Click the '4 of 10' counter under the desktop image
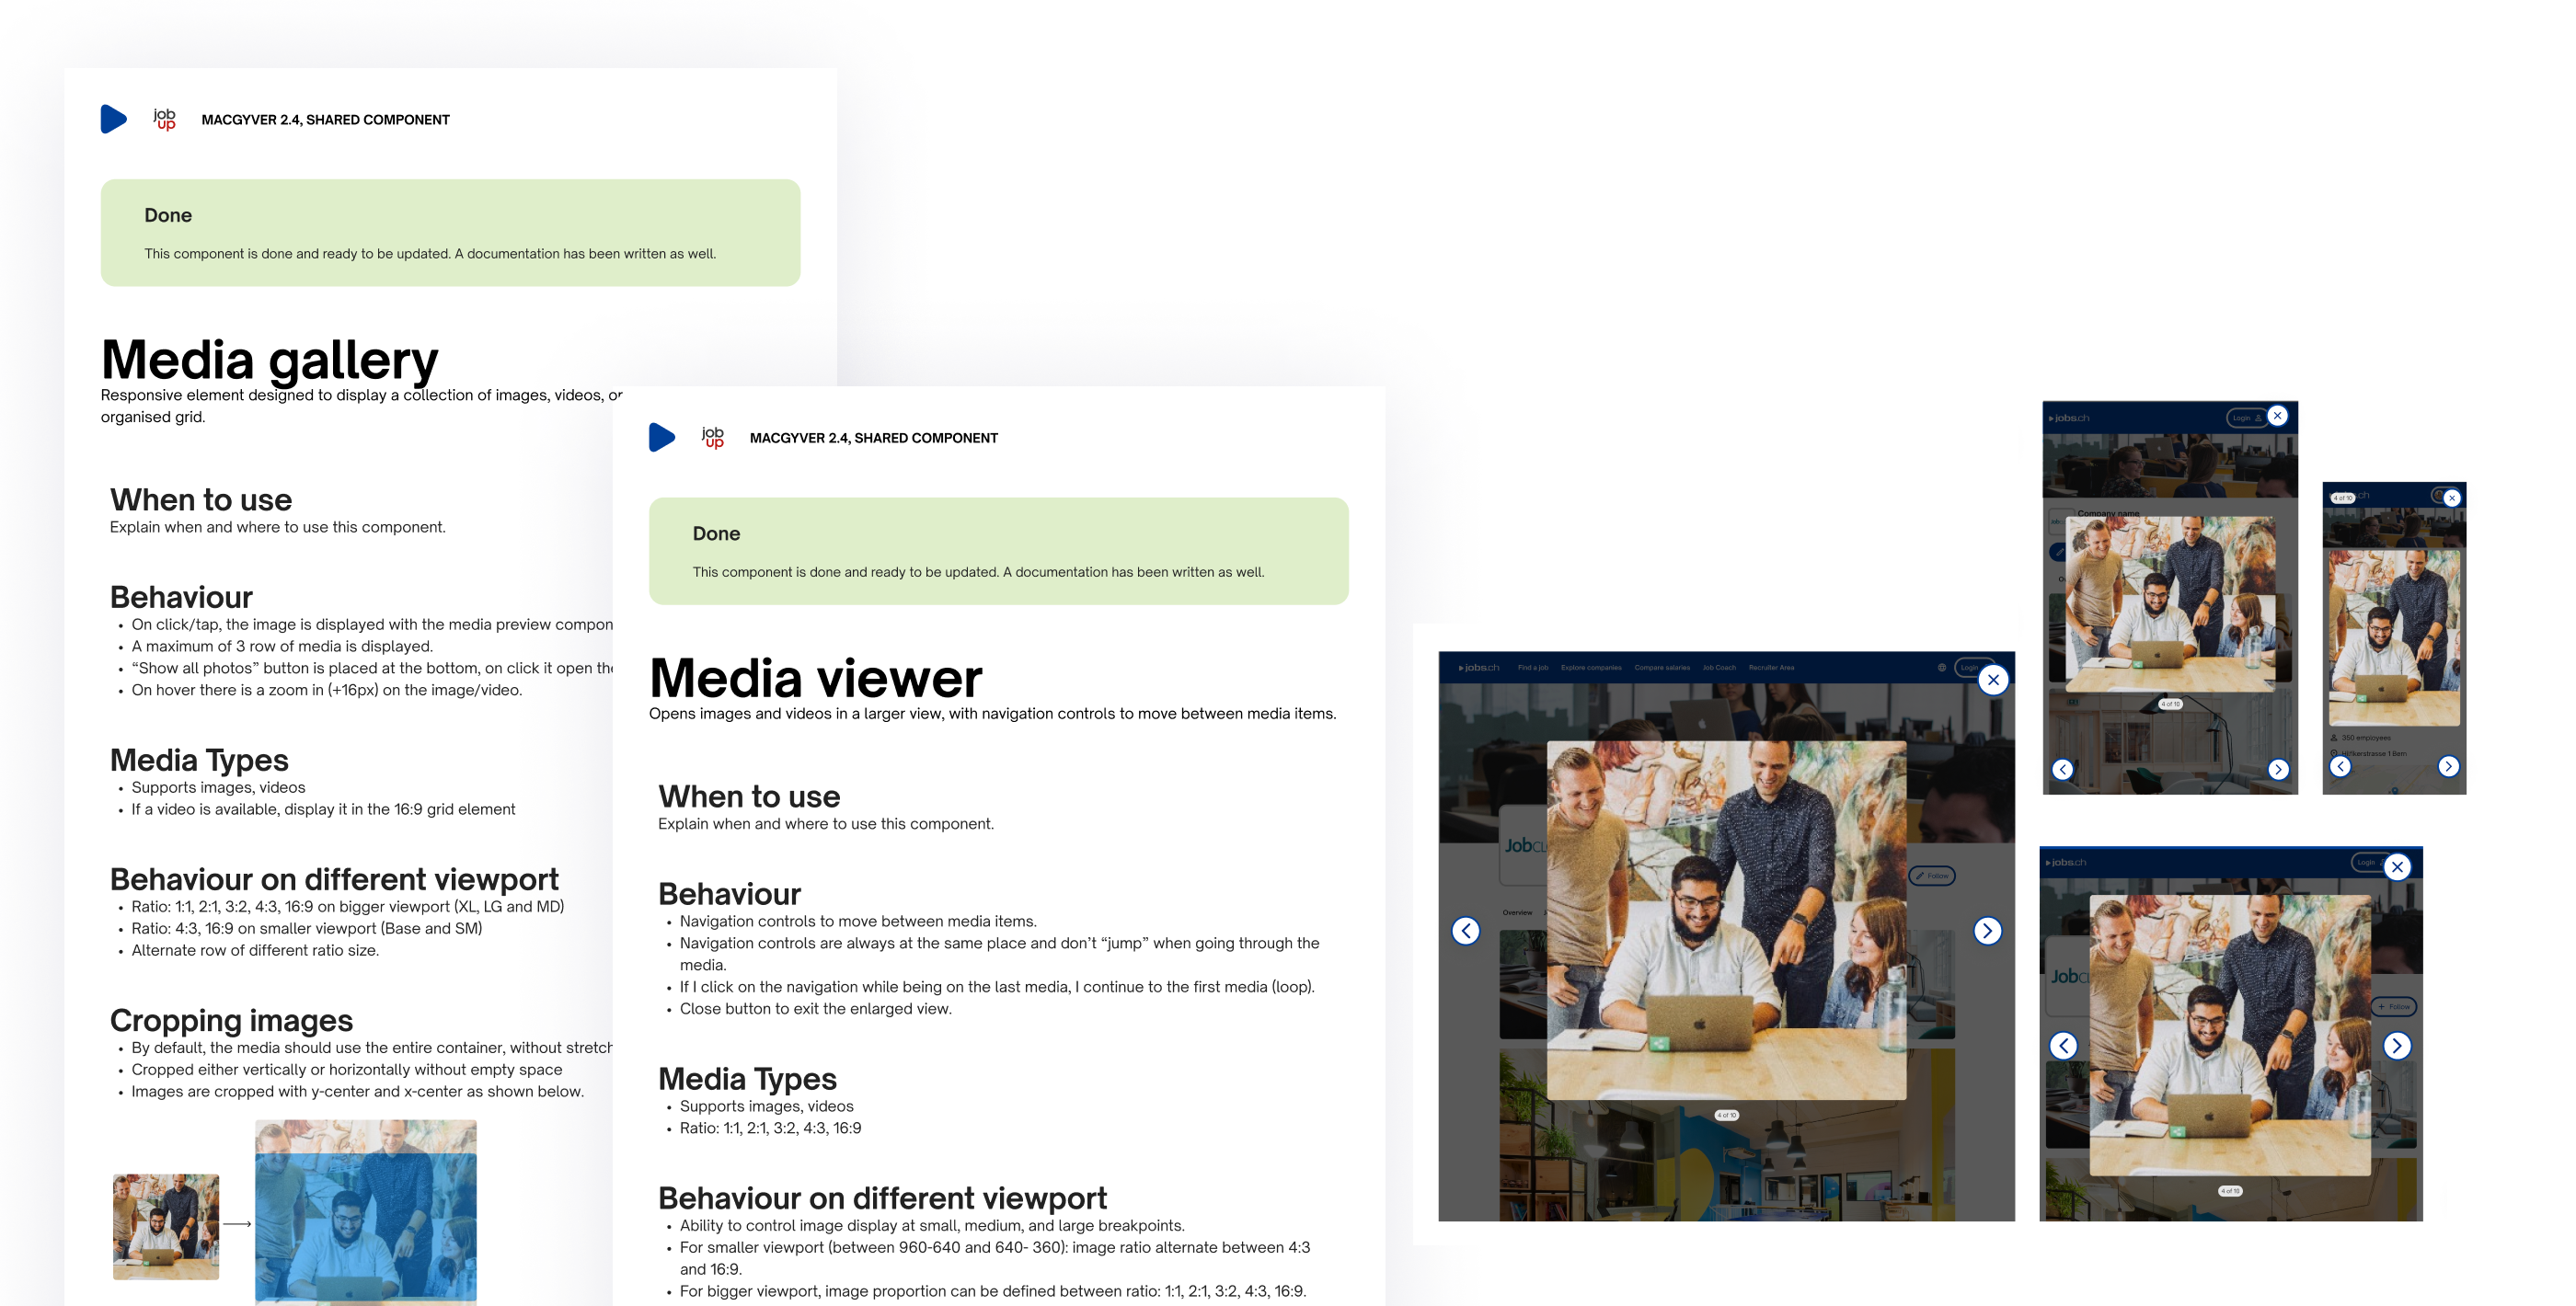 [1726, 1115]
